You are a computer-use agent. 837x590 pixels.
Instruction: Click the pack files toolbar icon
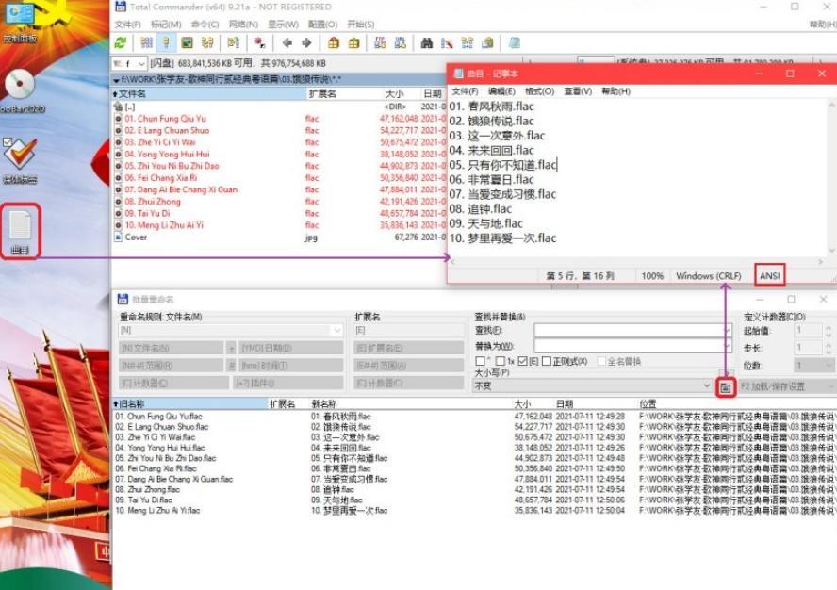[x=334, y=43]
